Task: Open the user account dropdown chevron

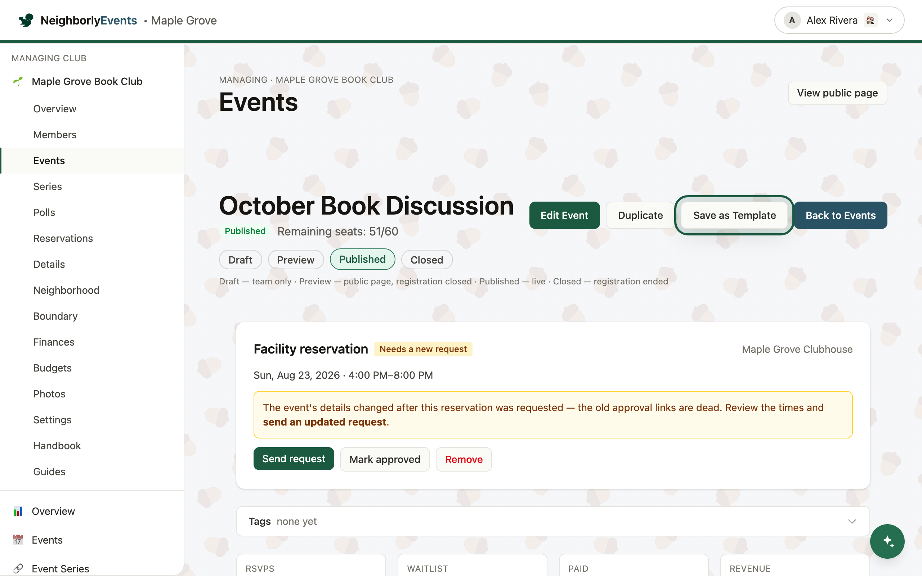Action: click(x=890, y=20)
